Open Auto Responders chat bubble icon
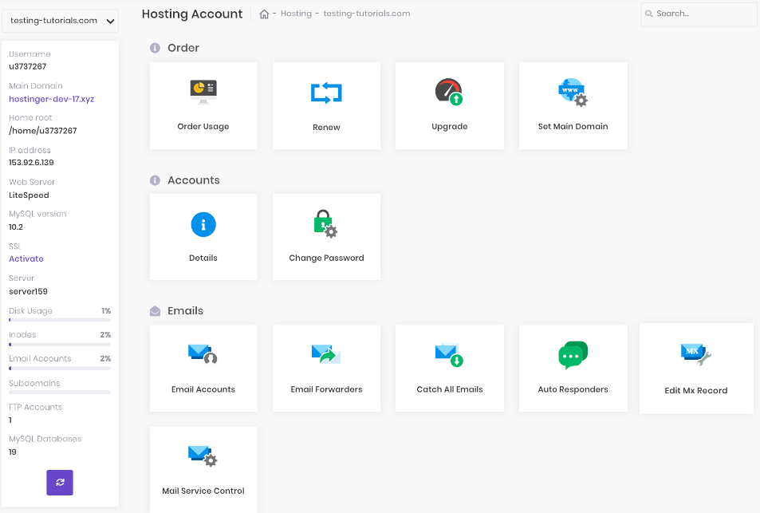The image size is (760, 513). pos(573,355)
